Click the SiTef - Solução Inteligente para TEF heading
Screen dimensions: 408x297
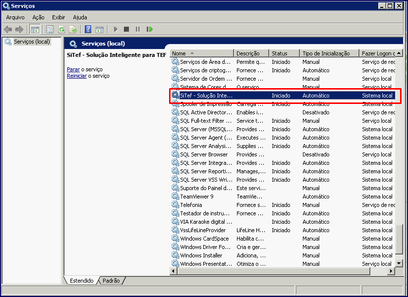point(117,55)
